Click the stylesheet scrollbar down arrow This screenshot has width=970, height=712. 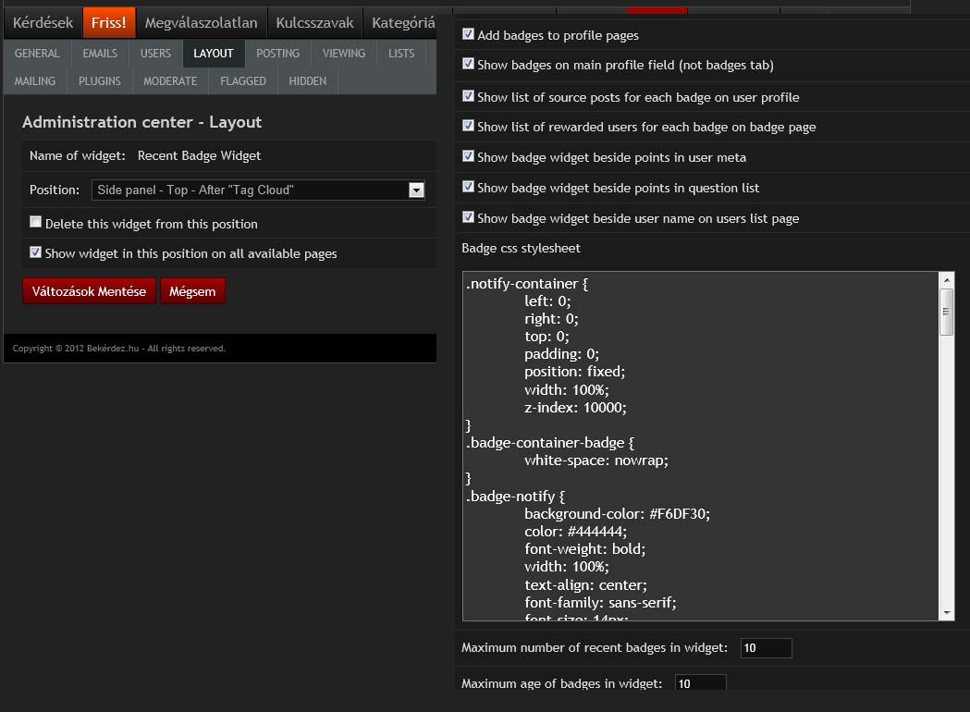point(946,612)
